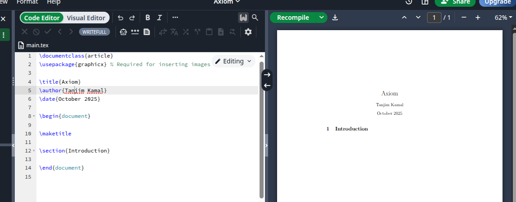This screenshot has width=516, height=202.
Task: Go to next Writefull suggestion
Action: [x=71, y=32]
